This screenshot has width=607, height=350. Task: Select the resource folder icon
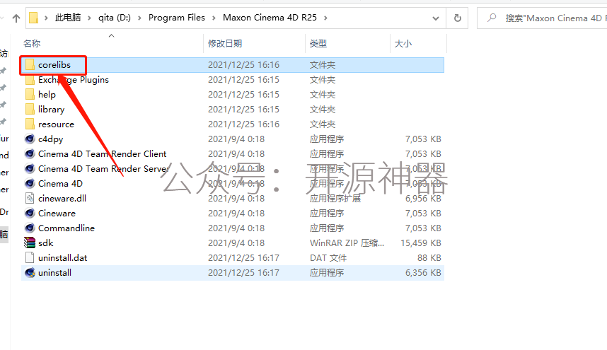(x=30, y=124)
